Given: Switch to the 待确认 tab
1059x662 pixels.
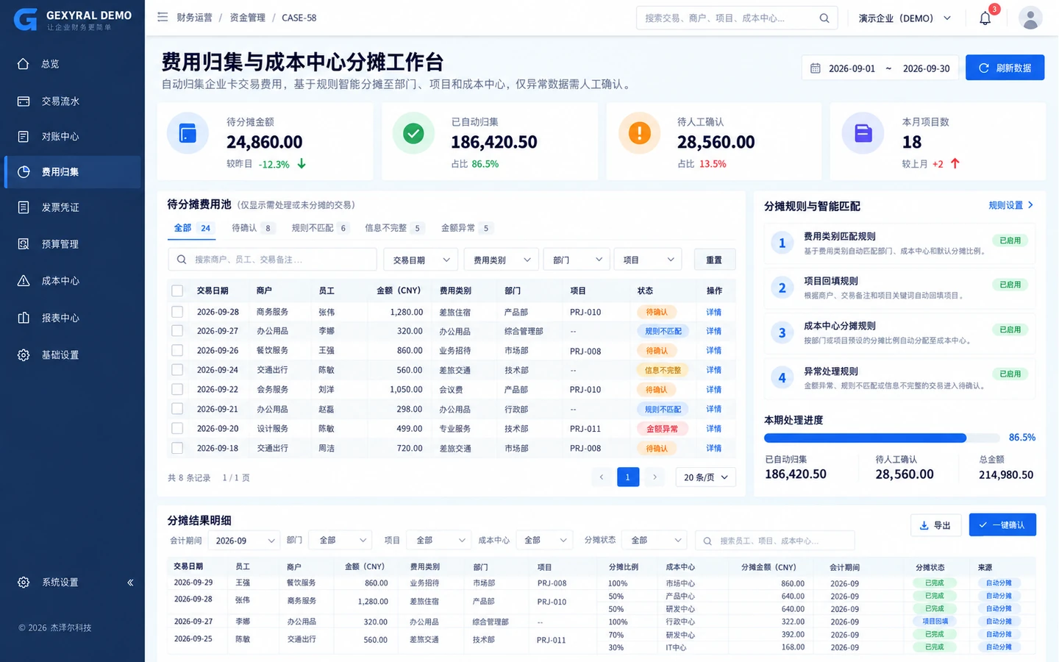Looking at the screenshot, I should (x=252, y=228).
